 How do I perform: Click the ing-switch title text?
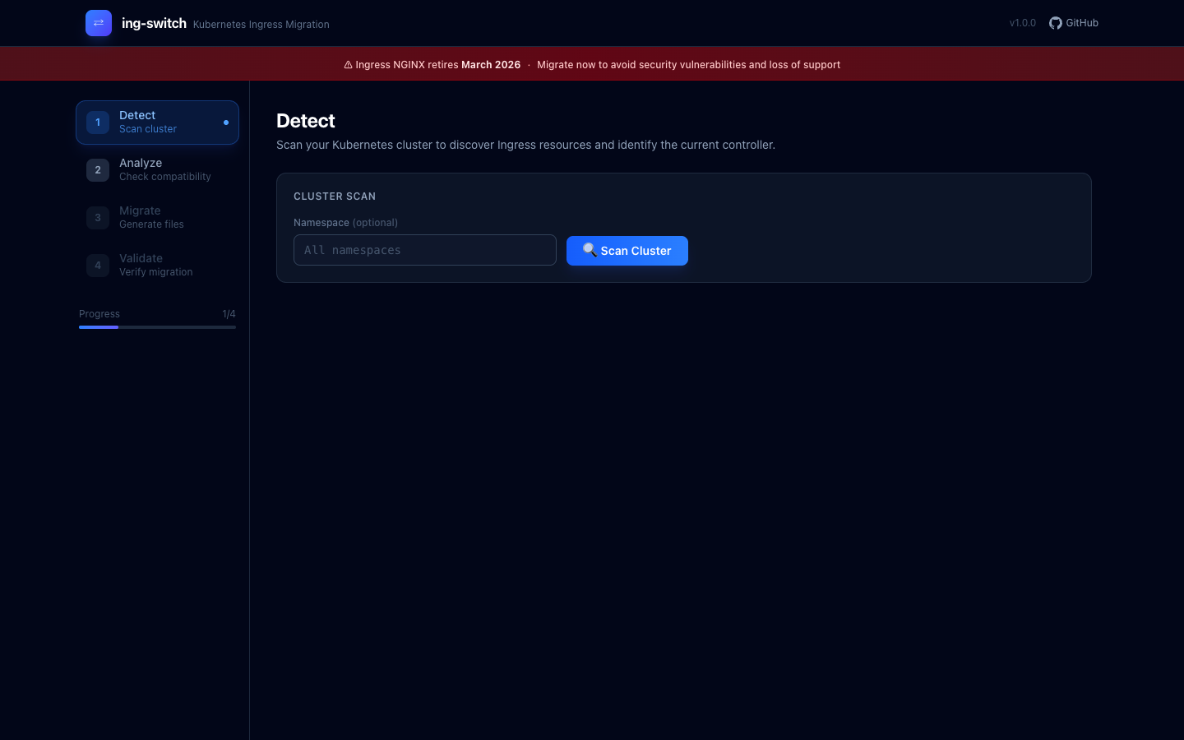[x=154, y=23]
